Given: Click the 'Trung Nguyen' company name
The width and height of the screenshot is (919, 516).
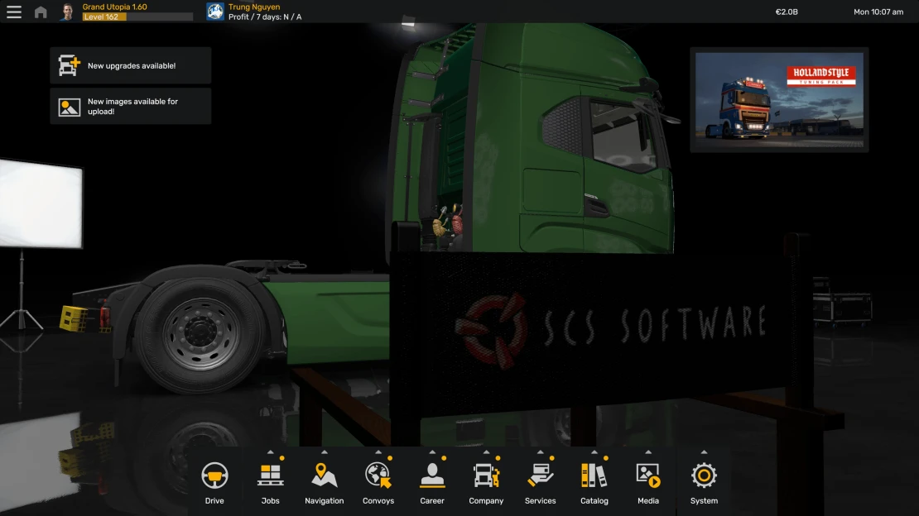Looking at the screenshot, I should [254, 7].
